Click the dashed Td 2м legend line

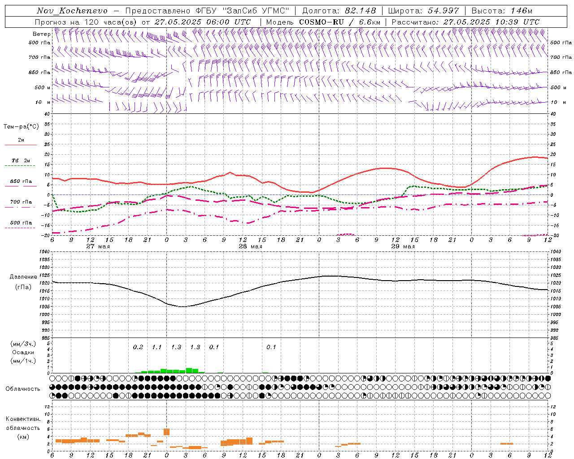click(x=21, y=166)
